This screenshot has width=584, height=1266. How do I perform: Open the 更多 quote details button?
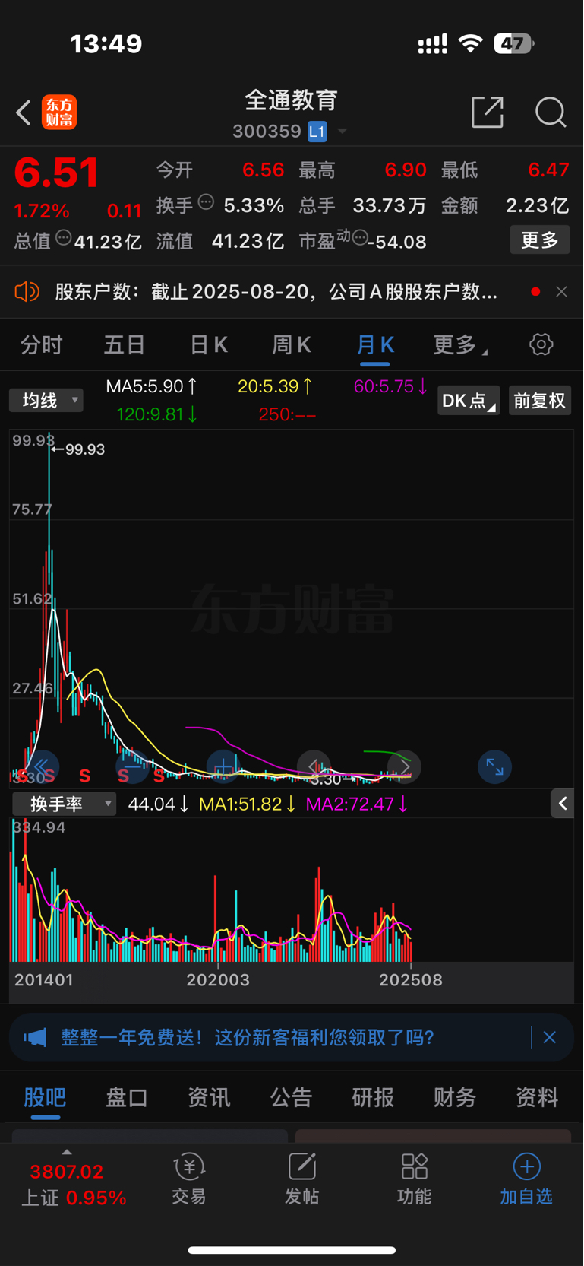point(540,240)
